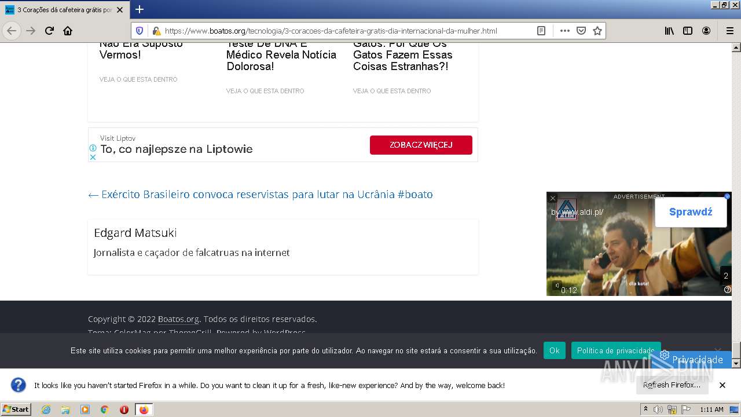Open the Boatos.org footer link
The height and width of the screenshot is (417, 741).
coord(178,319)
